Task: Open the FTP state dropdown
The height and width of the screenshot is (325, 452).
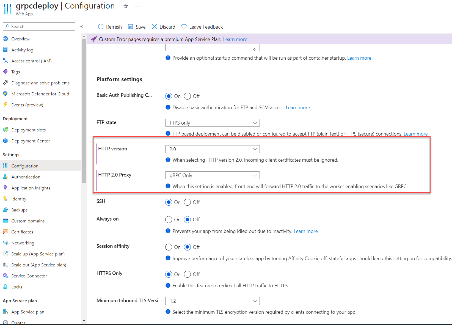Action: [x=213, y=123]
